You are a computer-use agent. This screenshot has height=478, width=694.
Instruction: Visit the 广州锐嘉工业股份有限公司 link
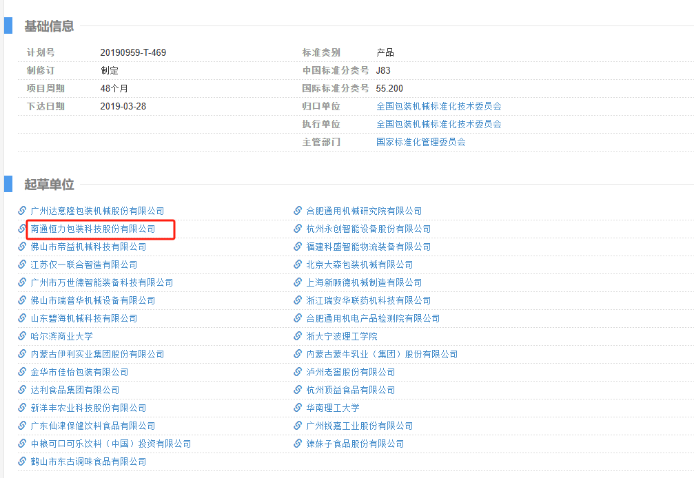[359, 426]
